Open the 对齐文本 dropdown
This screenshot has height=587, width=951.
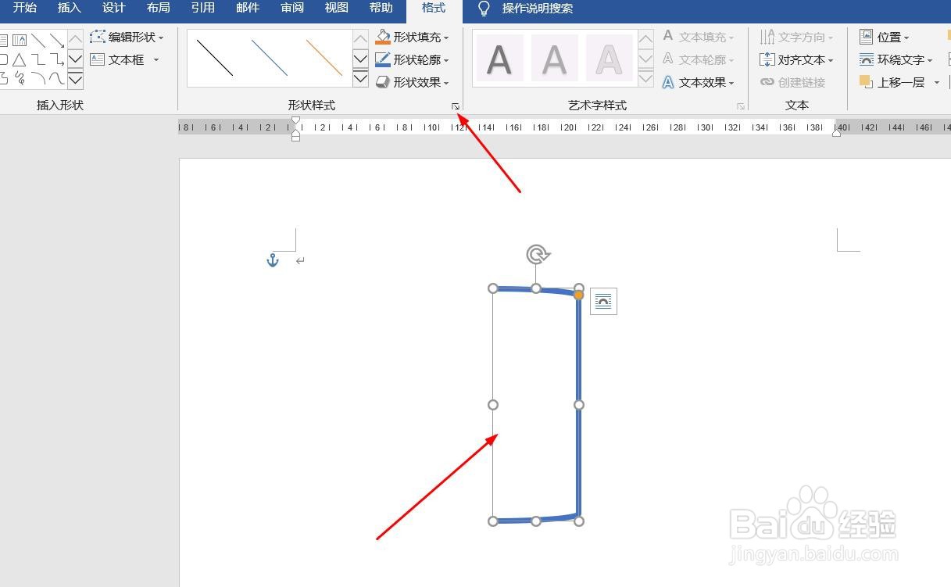tap(796, 59)
